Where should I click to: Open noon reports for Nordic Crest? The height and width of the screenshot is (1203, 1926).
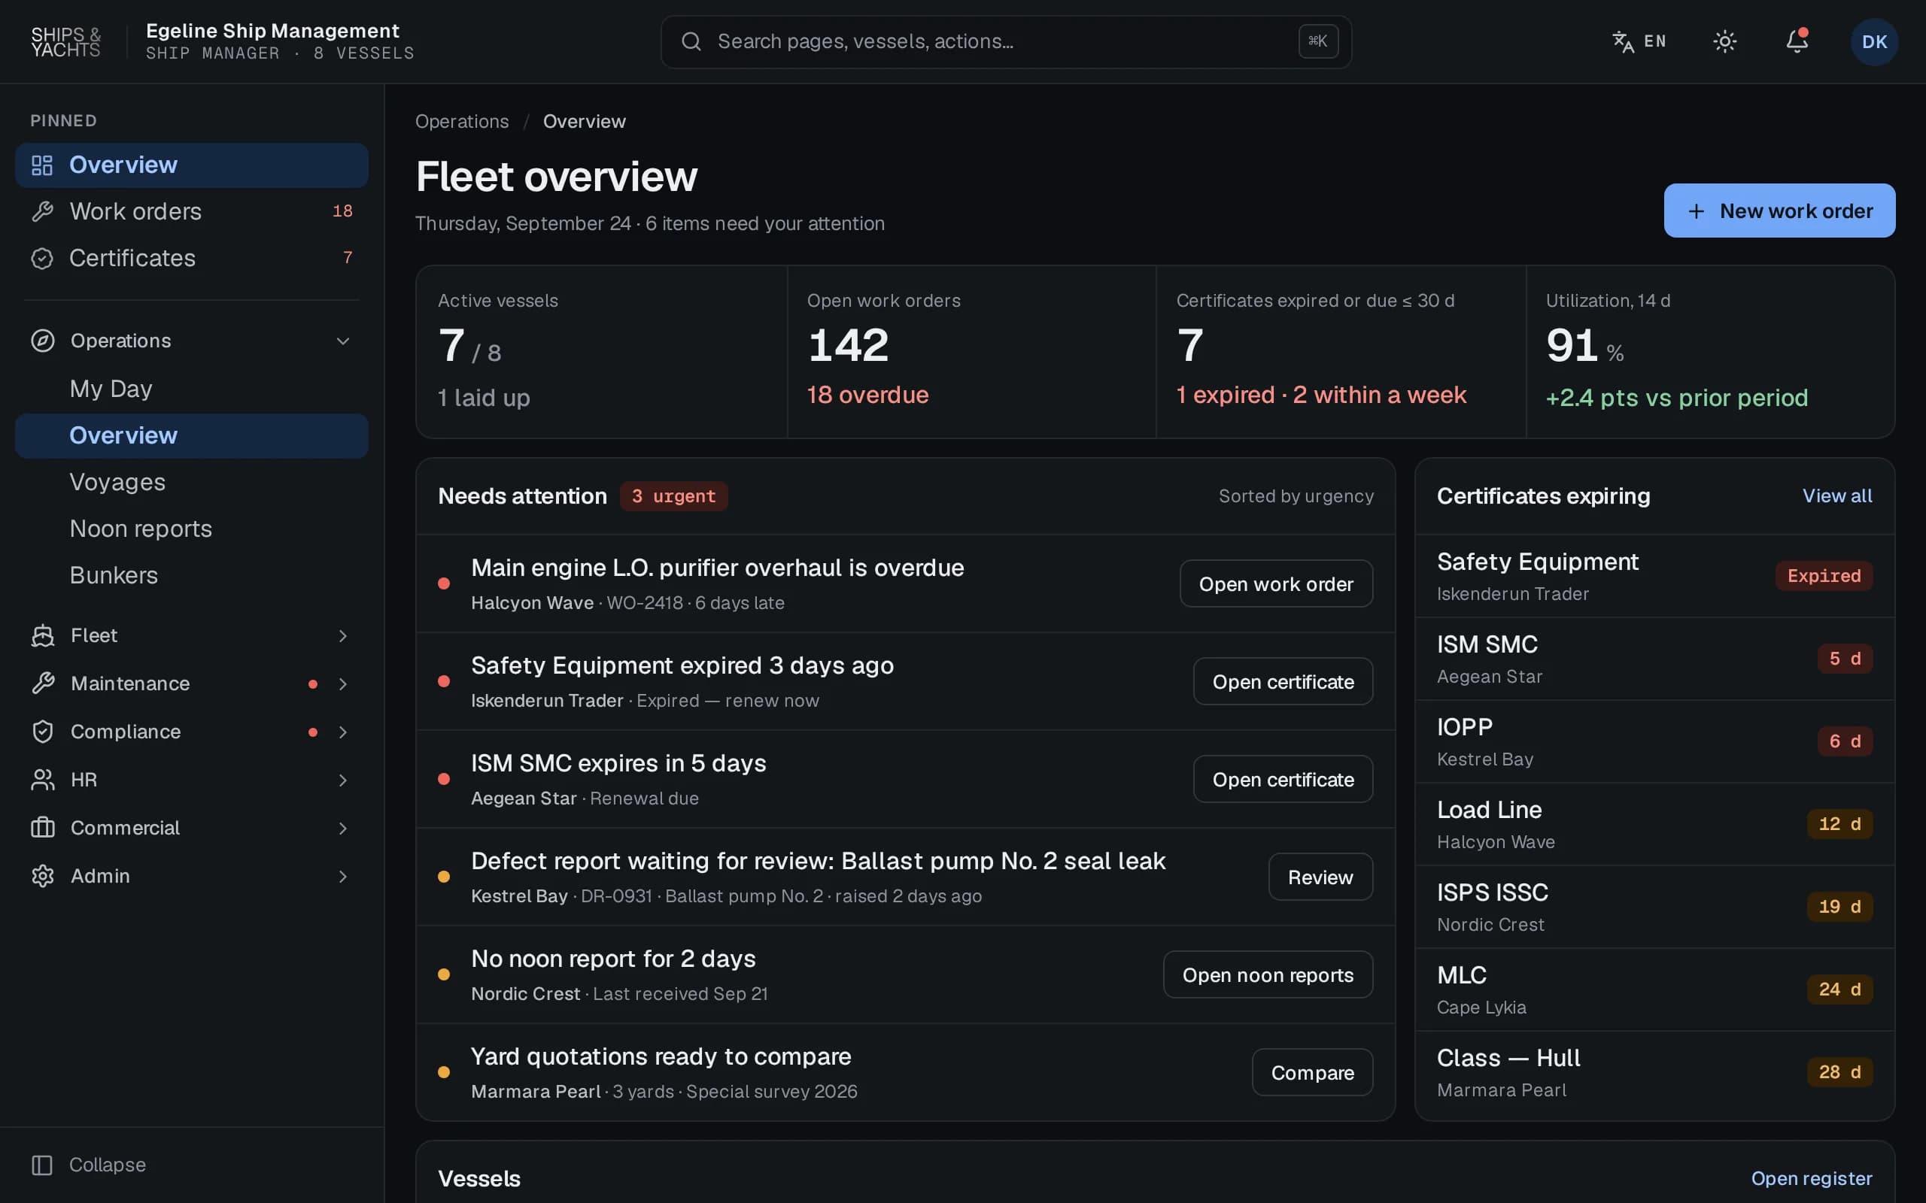1268,974
